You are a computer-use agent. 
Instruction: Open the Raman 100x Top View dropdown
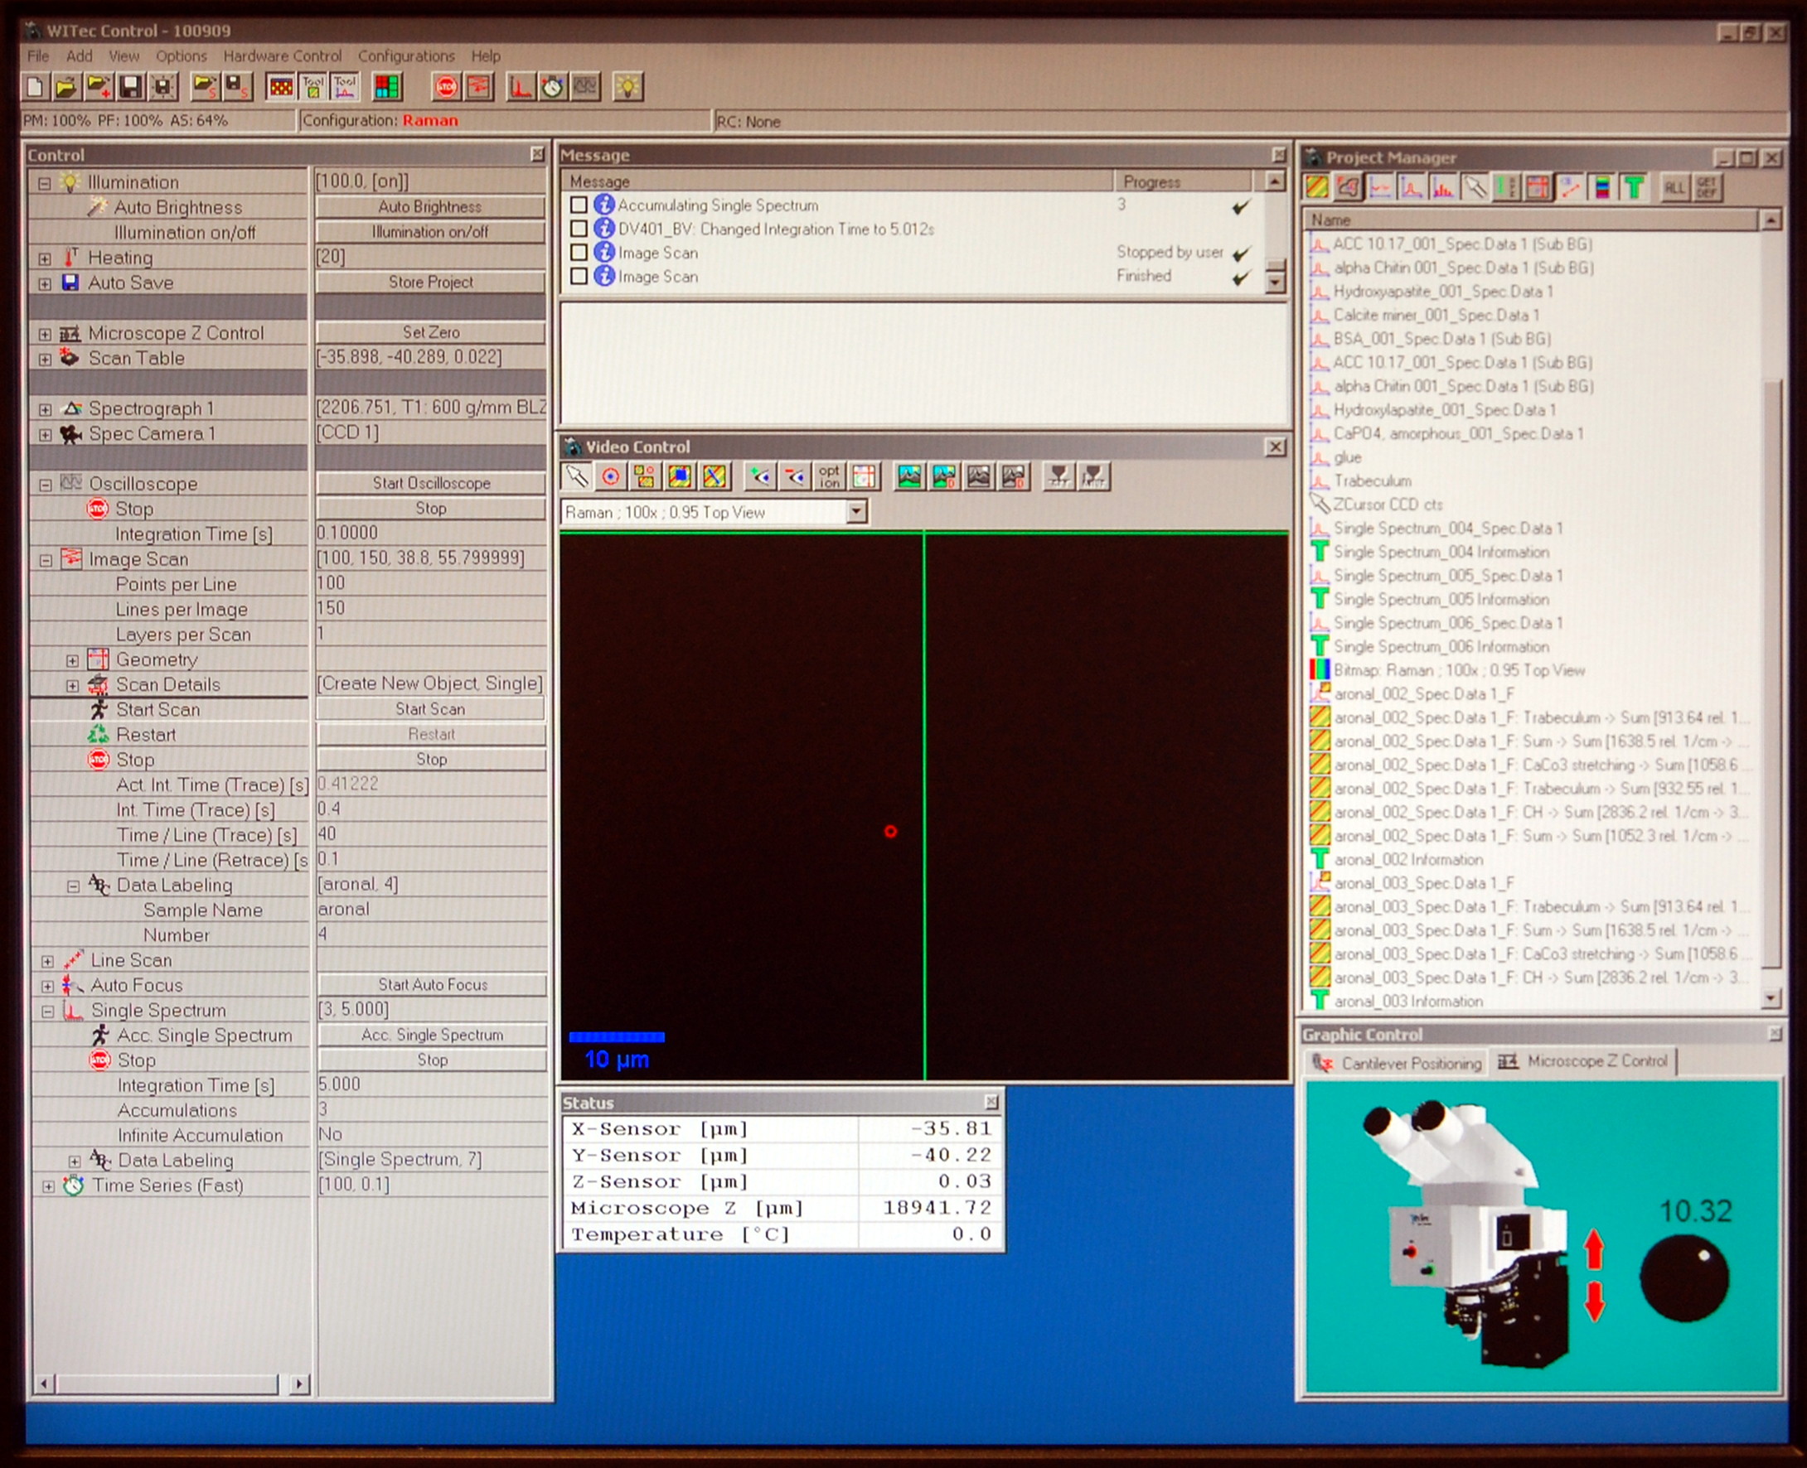tap(857, 512)
